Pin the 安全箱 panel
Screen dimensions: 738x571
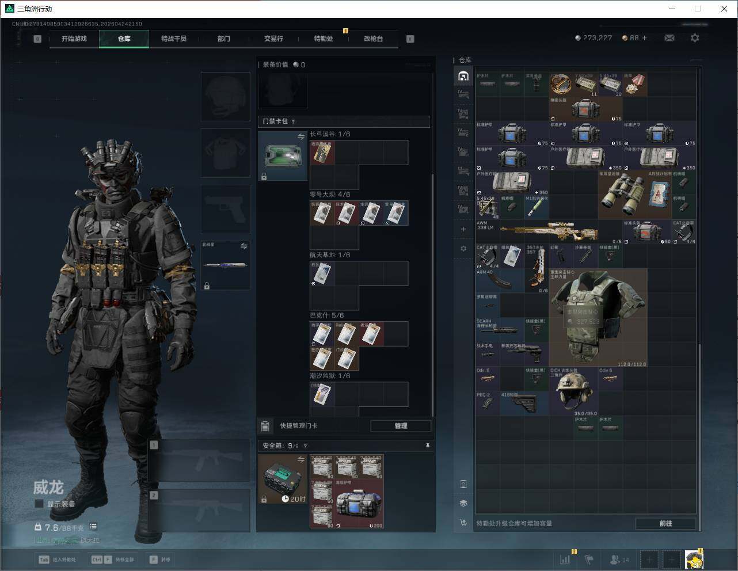427,446
